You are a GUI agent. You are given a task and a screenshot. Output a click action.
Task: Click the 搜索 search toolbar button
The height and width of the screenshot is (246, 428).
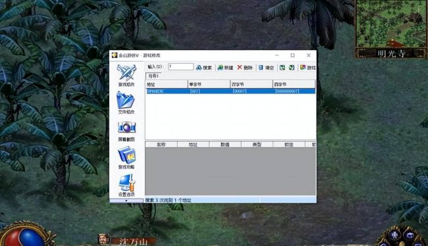pyautogui.click(x=204, y=68)
